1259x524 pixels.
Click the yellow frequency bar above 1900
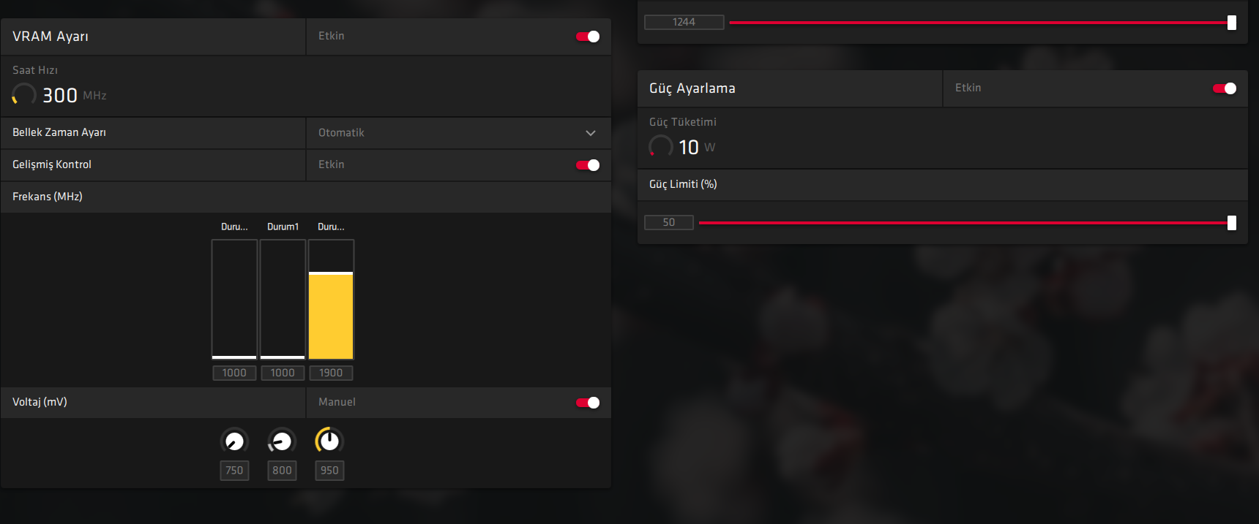331,315
